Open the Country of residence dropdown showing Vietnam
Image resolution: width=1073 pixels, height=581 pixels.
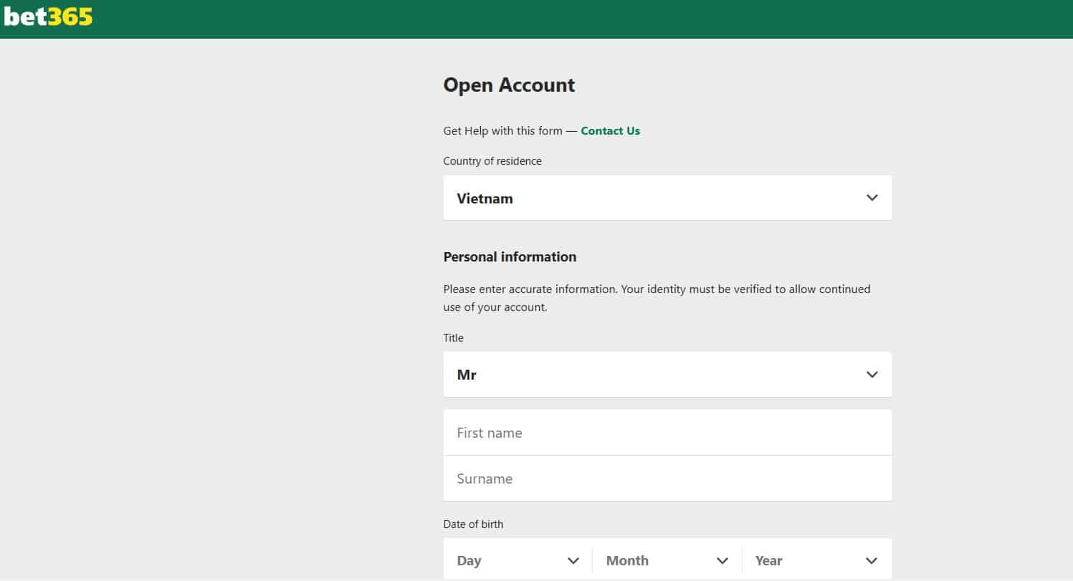667,198
